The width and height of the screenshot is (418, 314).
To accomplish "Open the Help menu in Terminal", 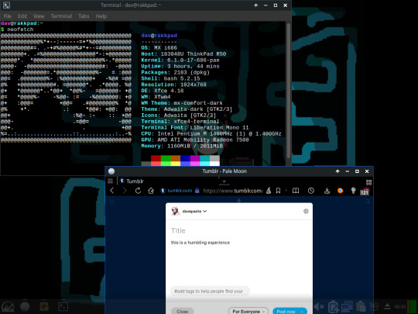I will pyautogui.click(x=101, y=16).
